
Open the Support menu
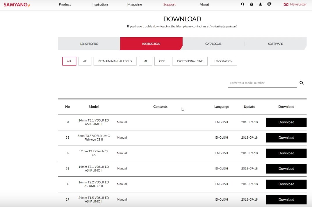(x=169, y=4)
